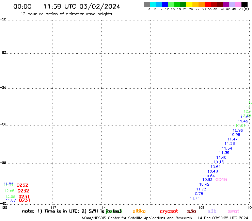Click the lavender swatch in the color scale
Image resolution: width=252 pixels, height=221 pixels.
click(x=232, y=4)
